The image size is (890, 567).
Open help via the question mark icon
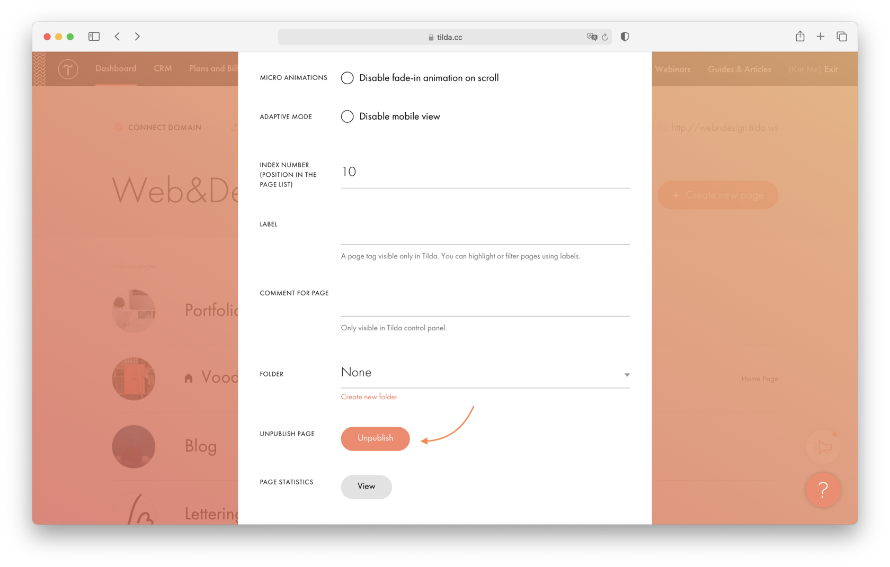tap(823, 490)
